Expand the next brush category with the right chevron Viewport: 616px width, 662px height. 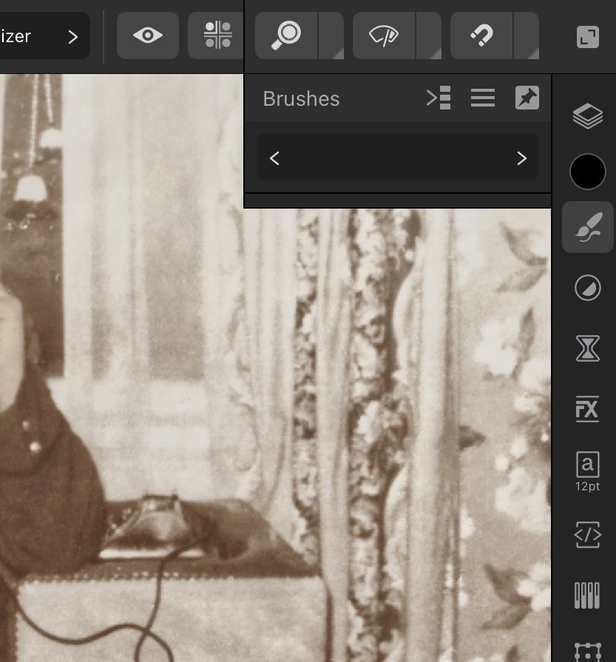(x=521, y=158)
